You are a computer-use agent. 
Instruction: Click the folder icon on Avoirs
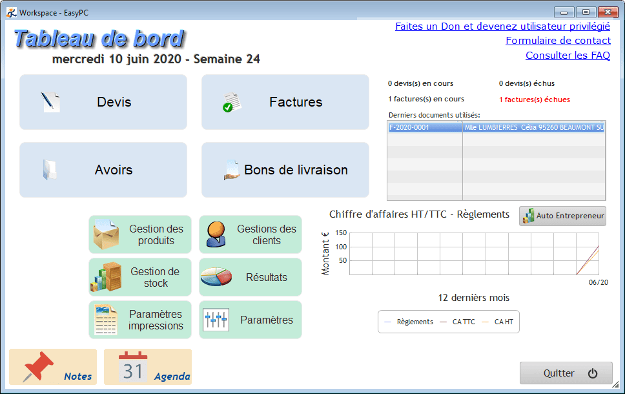50,170
